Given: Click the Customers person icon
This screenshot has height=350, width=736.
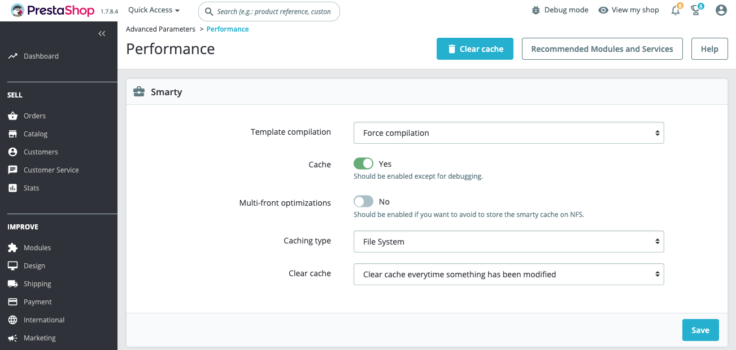Looking at the screenshot, I should 12,152.
